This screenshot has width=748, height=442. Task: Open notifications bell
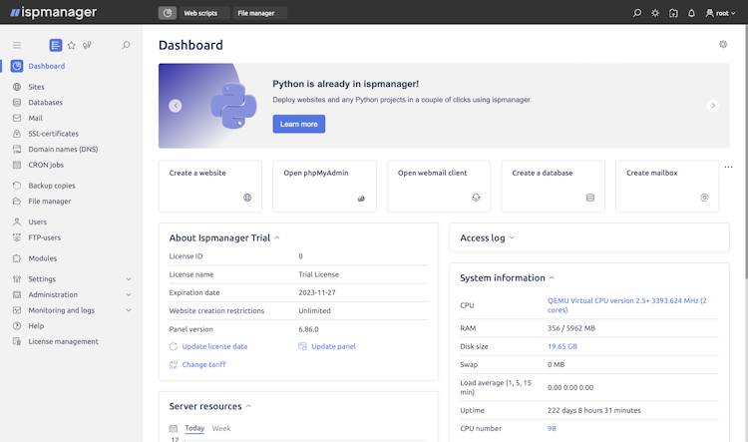691,13
